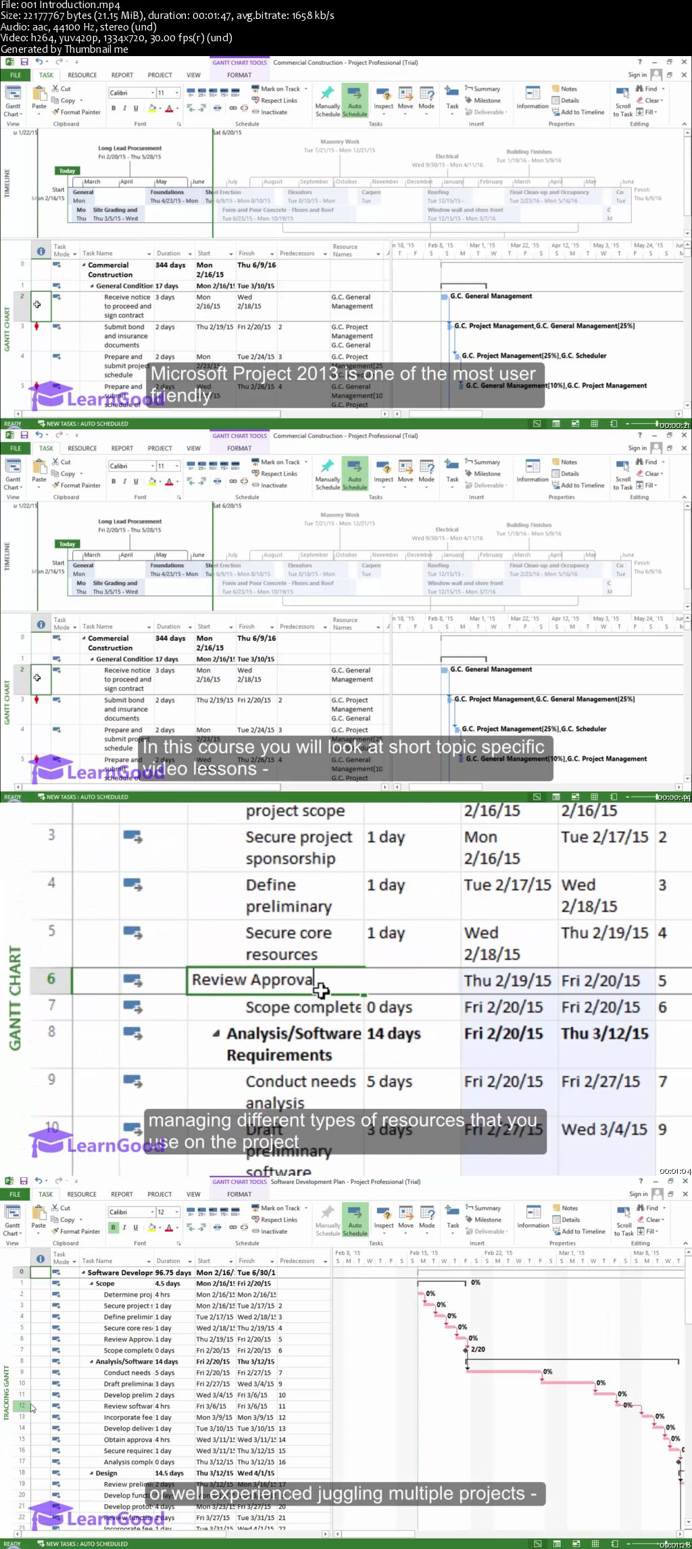The height and width of the screenshot is (1549, 692).
Task: Open FILE tab in Software Development Plan window
Action: coord(15,1194)
